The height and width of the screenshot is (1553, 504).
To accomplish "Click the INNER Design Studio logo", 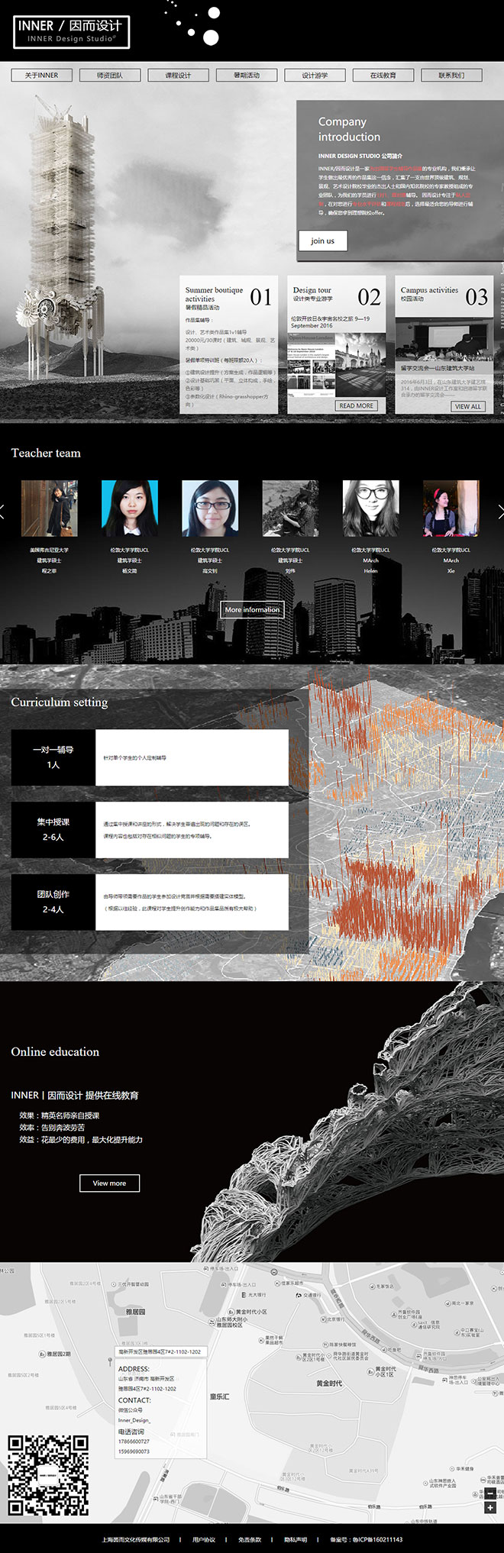I will pyautogui.click(x=72, y=32).
